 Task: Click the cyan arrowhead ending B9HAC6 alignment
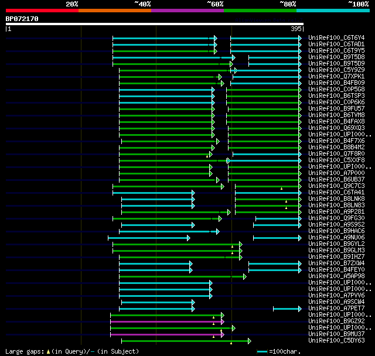click(217, 231)
